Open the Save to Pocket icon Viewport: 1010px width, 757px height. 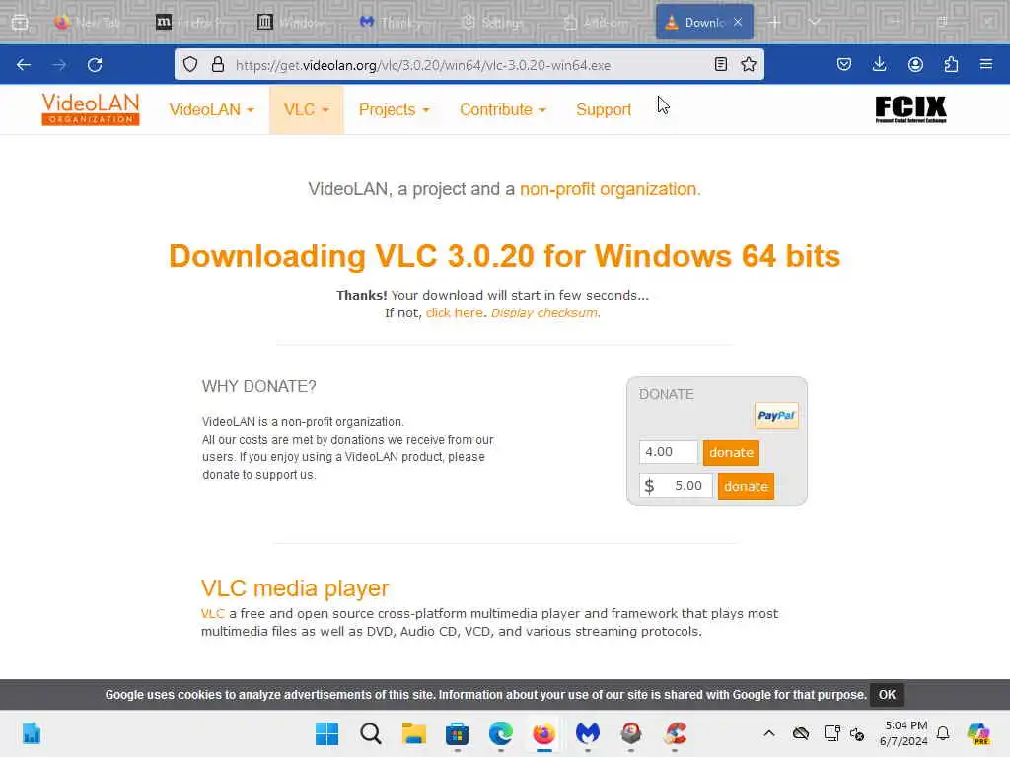[844, 64]
